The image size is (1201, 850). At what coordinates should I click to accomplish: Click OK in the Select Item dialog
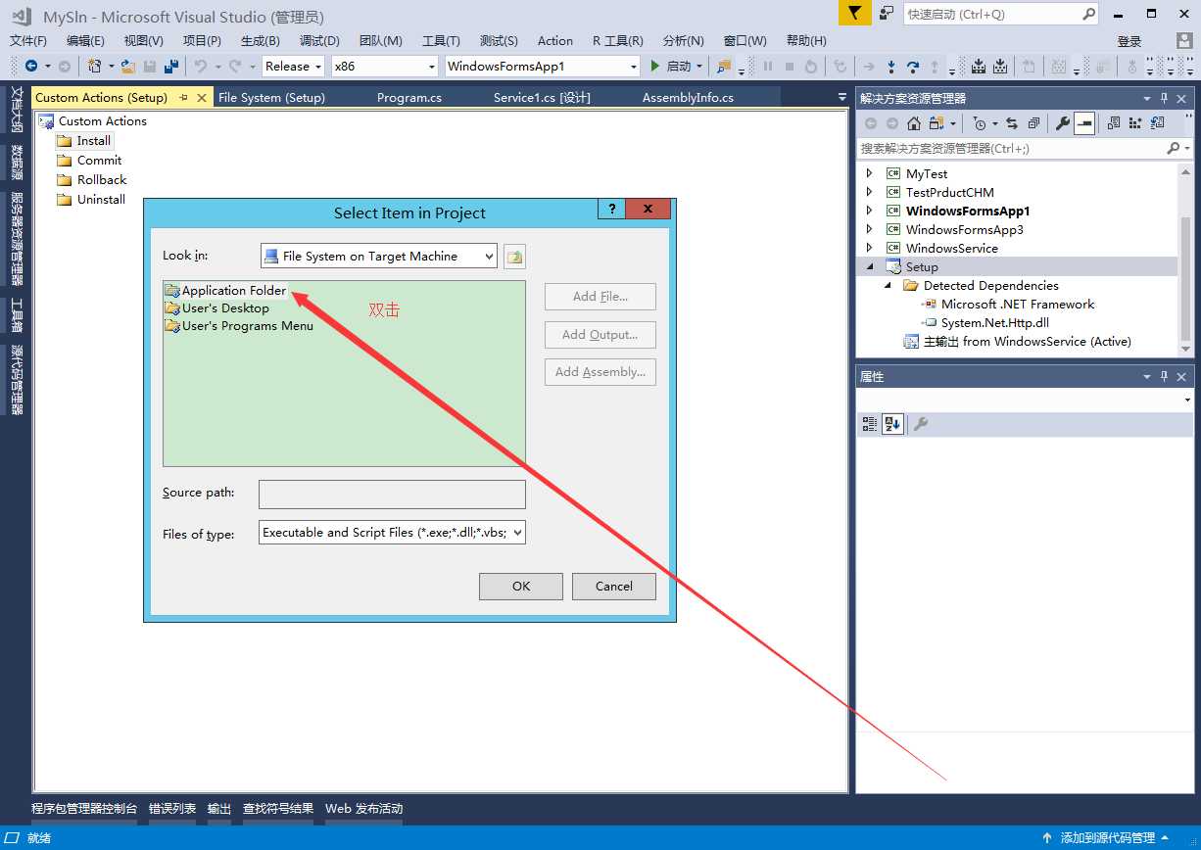[x=521, y=587]
